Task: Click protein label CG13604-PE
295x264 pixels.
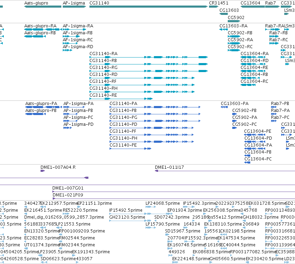Action: pyautogui.click(x=258, y=131)
